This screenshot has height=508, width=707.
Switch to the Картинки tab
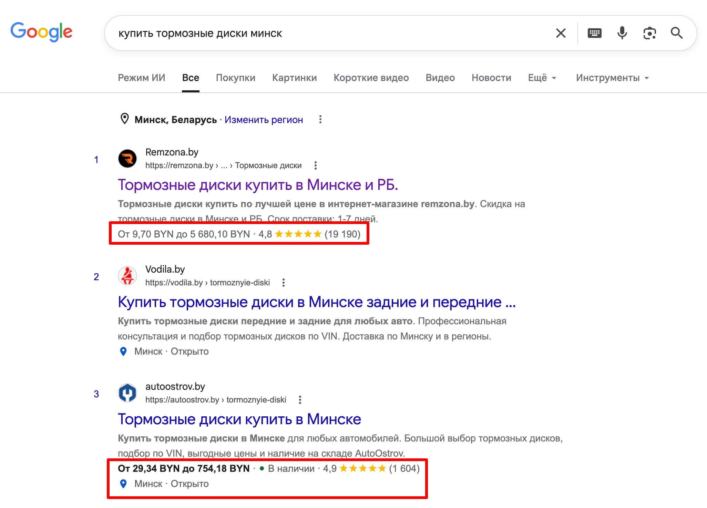[295, 78]
